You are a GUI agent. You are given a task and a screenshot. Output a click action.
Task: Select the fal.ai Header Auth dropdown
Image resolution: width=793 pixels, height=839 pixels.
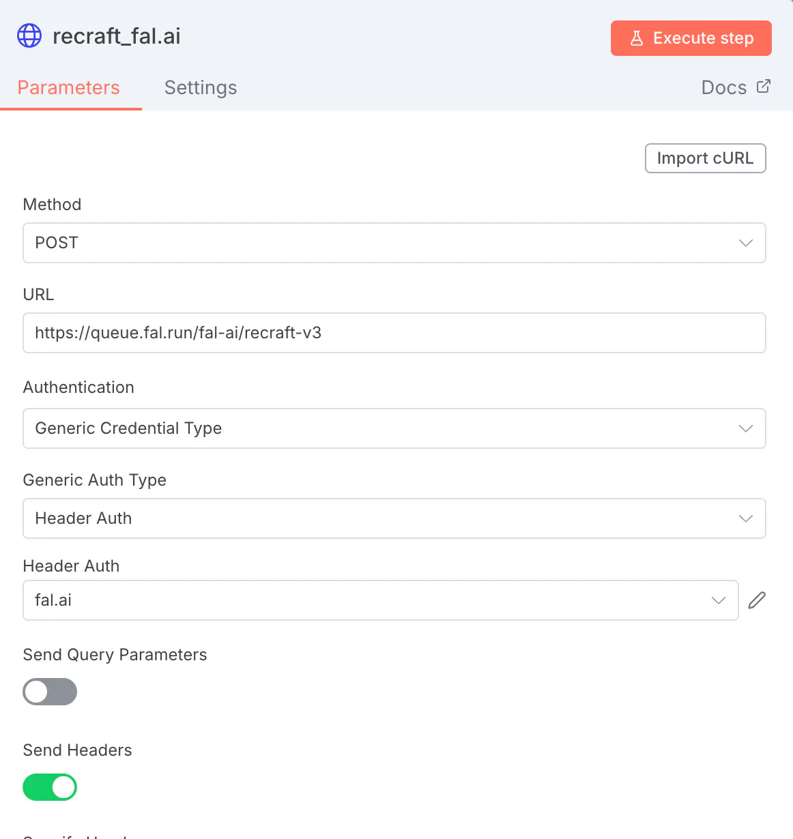pyautogui.click(x=369, y=600)
